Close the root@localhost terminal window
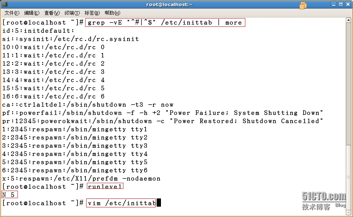The height and width of the screenshot is (217, 353). (348, 5)
